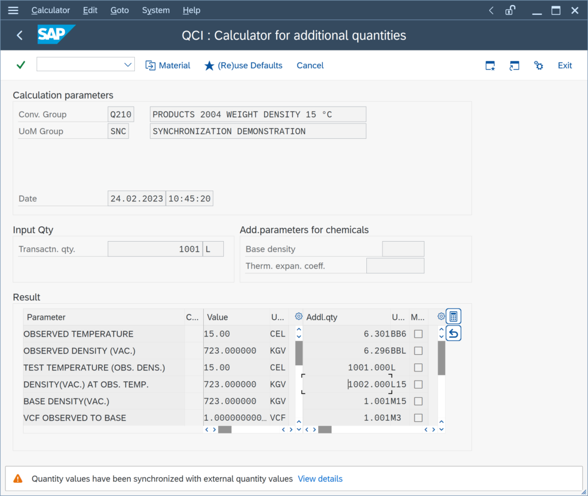Open the Help menu
The width and height of the screenshot is (588, 496).
pos(191,10)
